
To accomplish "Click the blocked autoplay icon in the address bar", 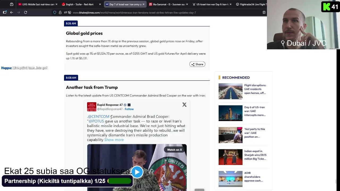I will (x=69, y=12).
